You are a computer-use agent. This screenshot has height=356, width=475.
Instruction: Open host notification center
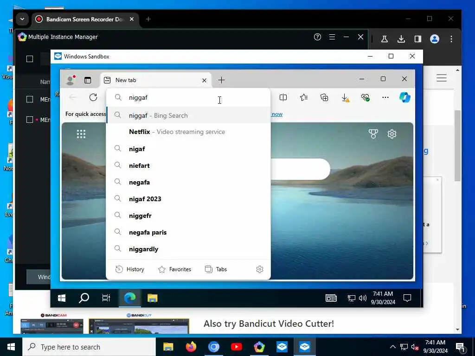tap(461, 347)
